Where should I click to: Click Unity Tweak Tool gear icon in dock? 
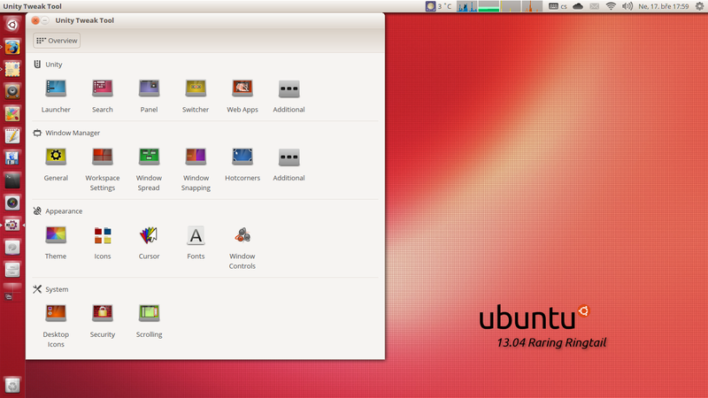click(x=12, y=225)
